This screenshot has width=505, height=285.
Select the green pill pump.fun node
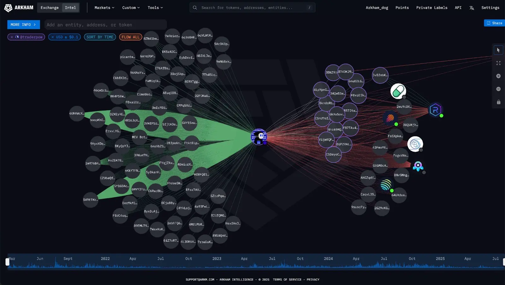398,92
